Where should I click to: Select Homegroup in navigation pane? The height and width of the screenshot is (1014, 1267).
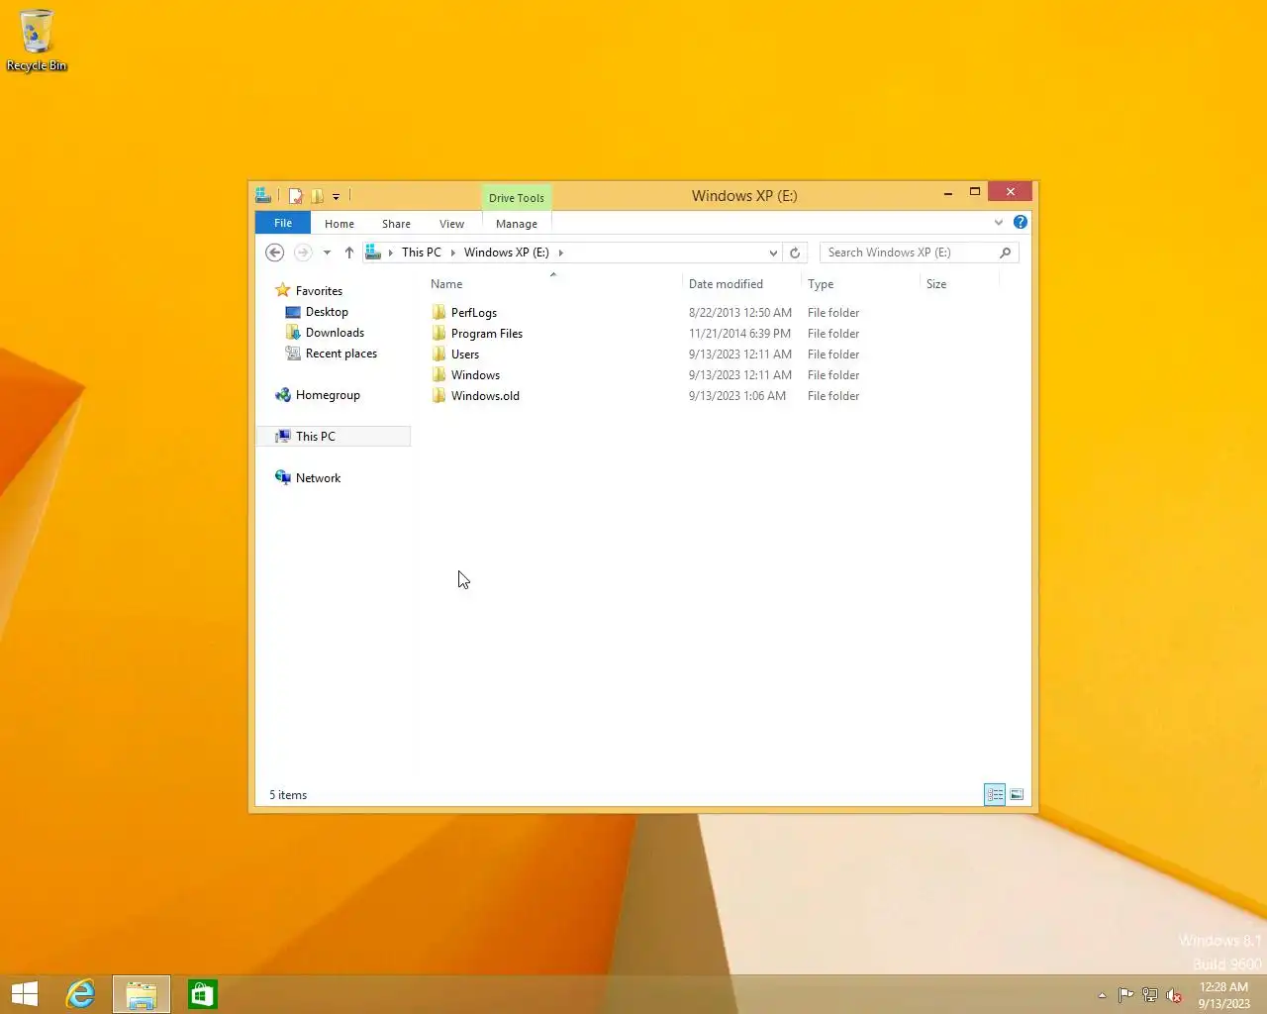[x=328, y=395]
